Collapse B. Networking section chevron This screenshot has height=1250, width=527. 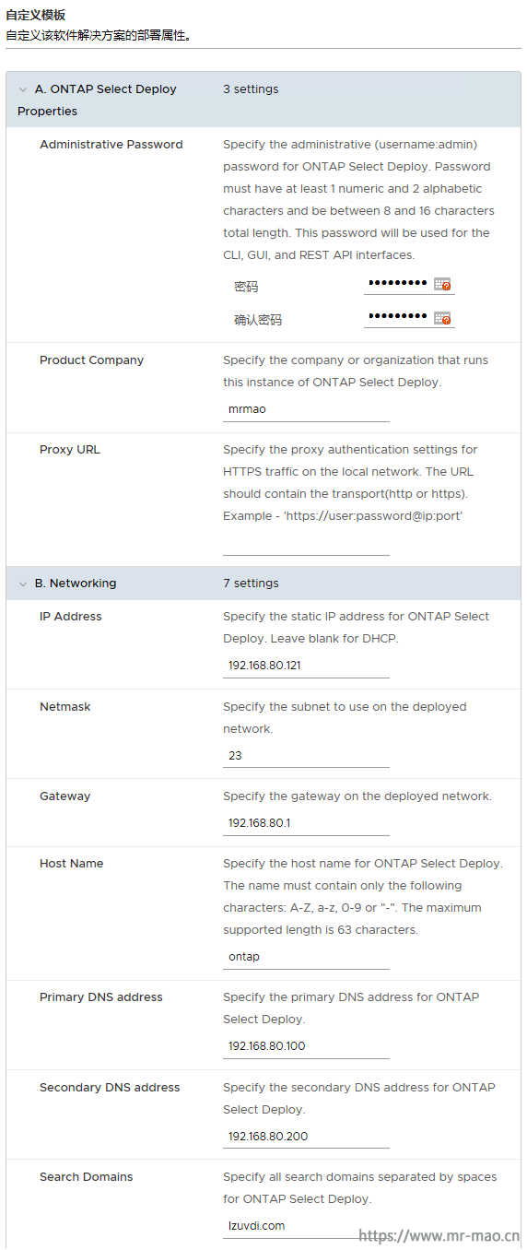pos(23,584)
